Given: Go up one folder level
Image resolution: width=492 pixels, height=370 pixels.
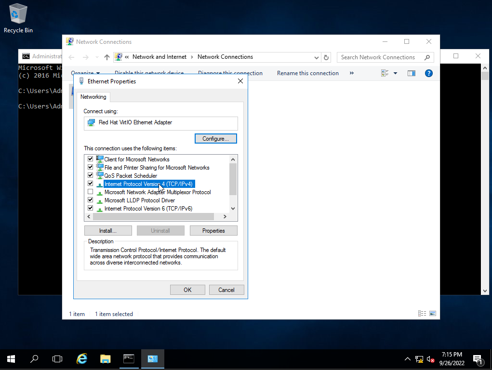Looking at the screenshot, I should (107, 57).
